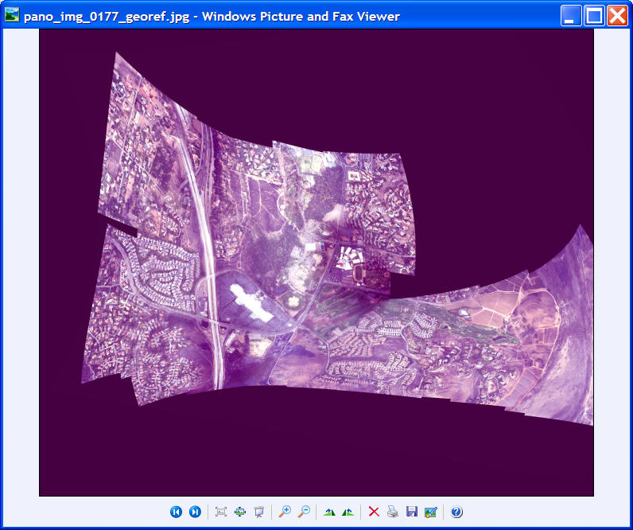Maximize the Picture and Fax Viewer window

594,16
